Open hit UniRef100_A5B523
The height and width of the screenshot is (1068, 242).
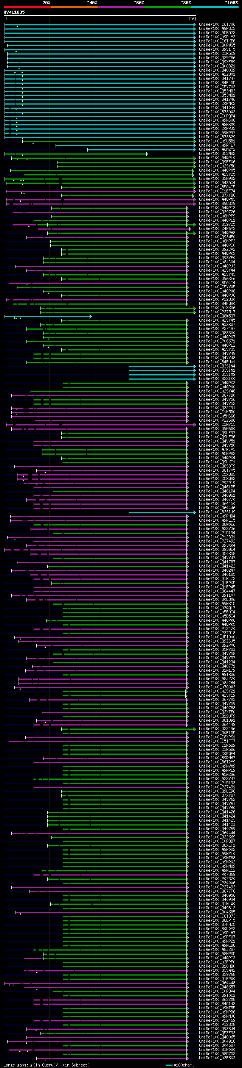217,33
